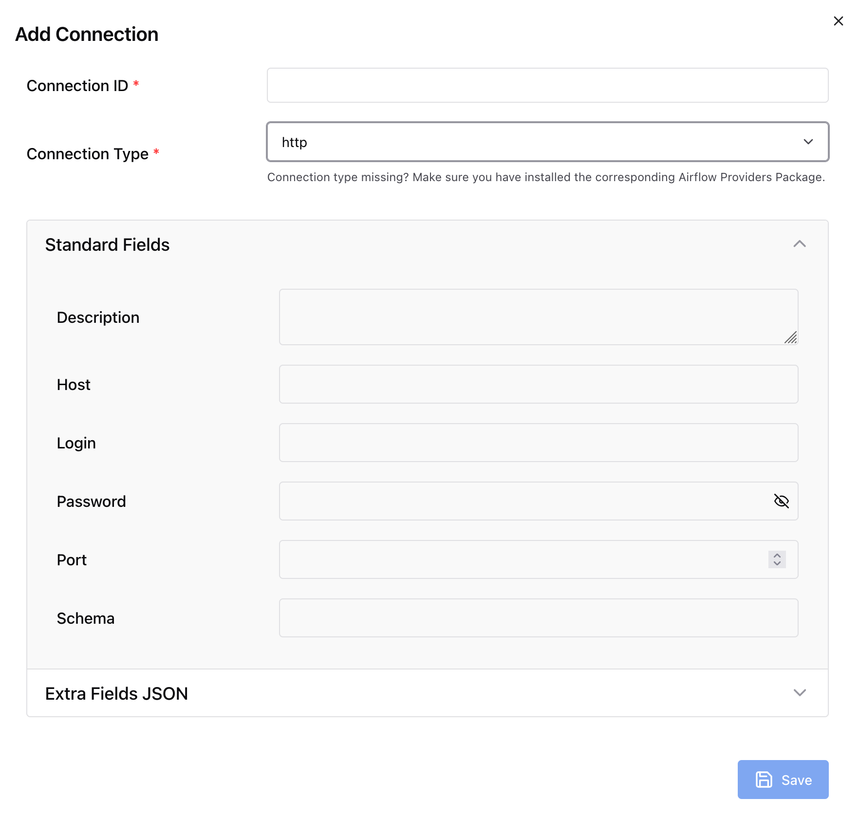The width and height of the screenshot is (859, 818).
Task: Click the Port field stepper arrows
Action: coord(777,559)
